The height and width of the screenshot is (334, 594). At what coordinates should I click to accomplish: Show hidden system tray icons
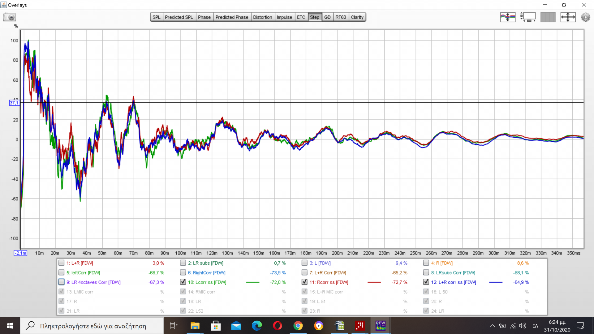click(x=492, y=326)
